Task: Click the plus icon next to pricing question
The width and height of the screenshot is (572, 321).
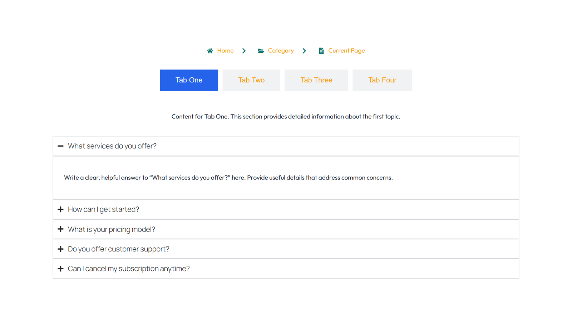Action: [x=60, y=229]
